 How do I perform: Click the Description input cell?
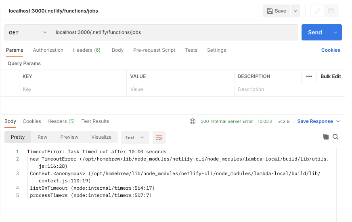tap(289, 89)
